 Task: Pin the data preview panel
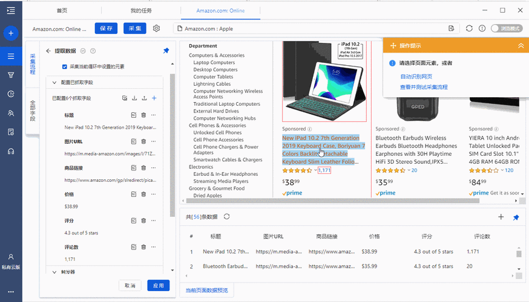[516, 217]
